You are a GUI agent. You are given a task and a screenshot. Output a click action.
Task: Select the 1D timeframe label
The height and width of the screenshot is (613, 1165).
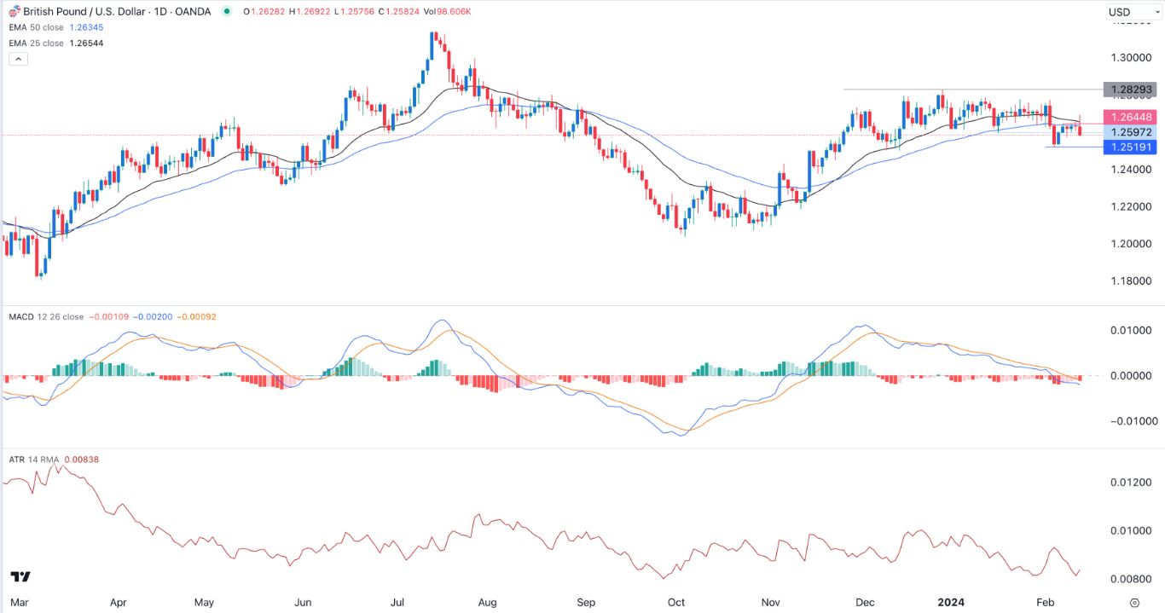(x=159, y=11)
